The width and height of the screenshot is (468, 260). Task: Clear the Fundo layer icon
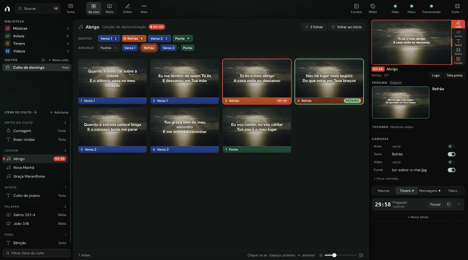pos(458,61)
